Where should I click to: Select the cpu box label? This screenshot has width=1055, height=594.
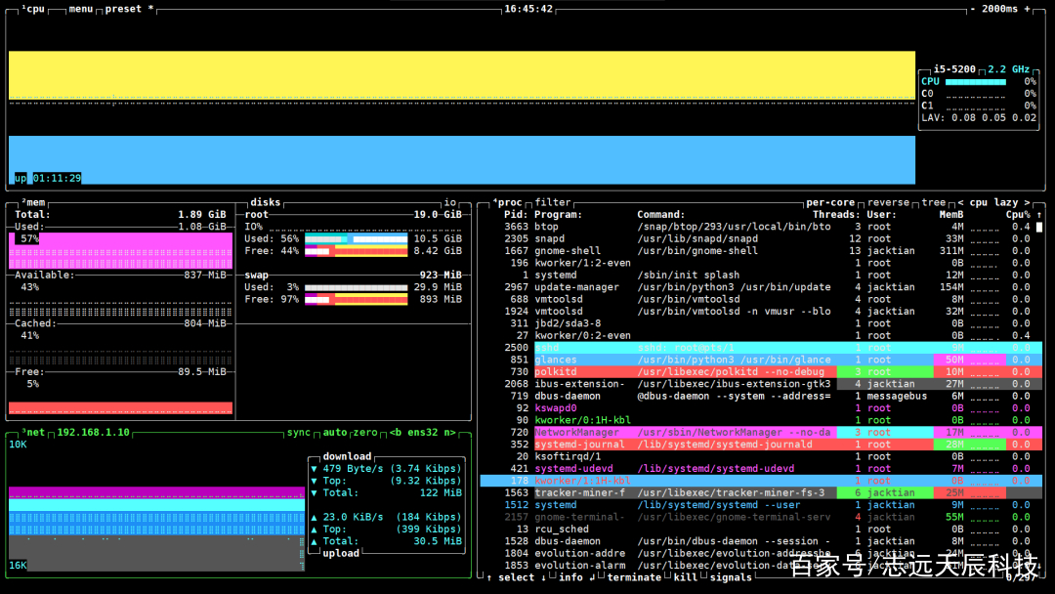(x=33, y=9)
